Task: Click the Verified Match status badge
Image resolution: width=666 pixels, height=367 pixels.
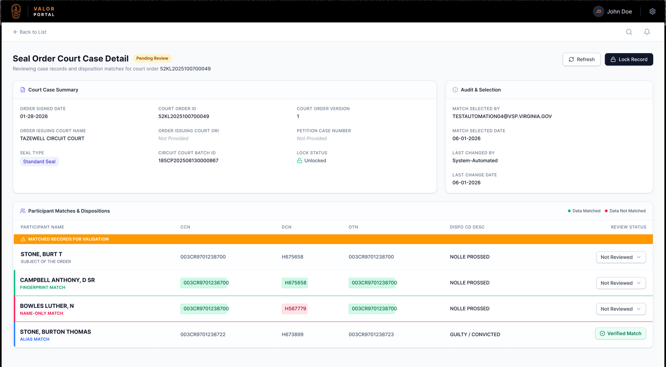Action: click(620, 333)
